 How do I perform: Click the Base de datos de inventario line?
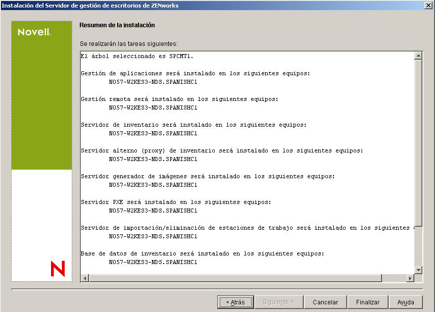coord(202,253)
